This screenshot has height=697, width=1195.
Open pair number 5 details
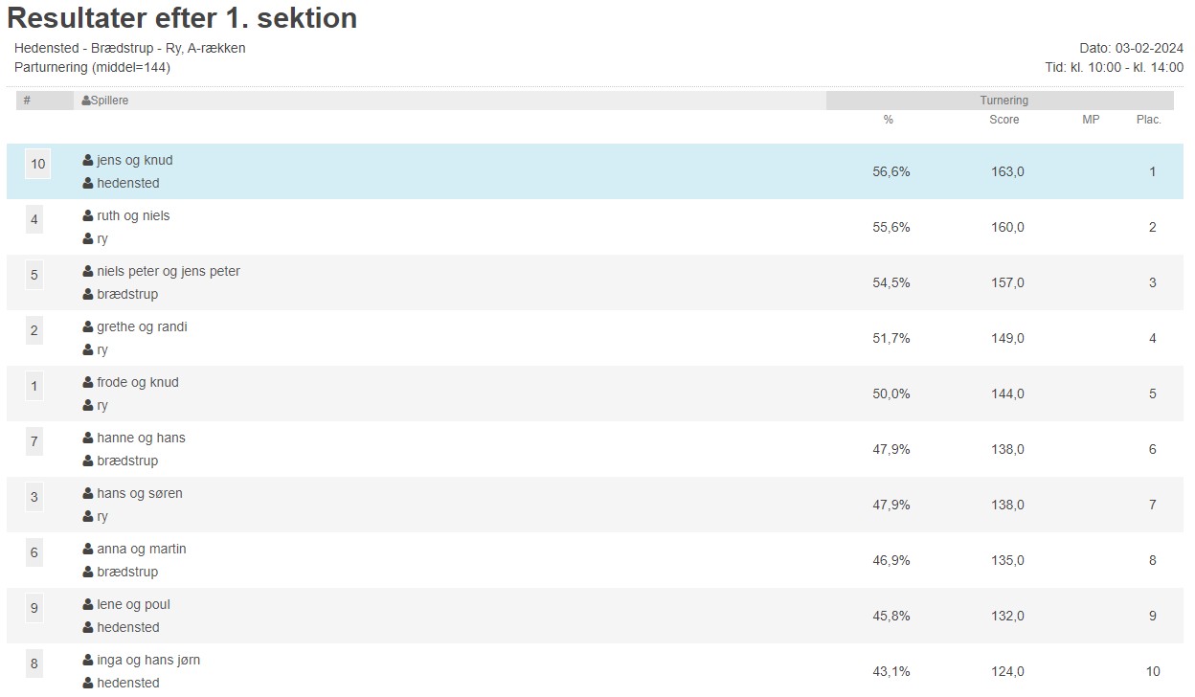point(34,276)
